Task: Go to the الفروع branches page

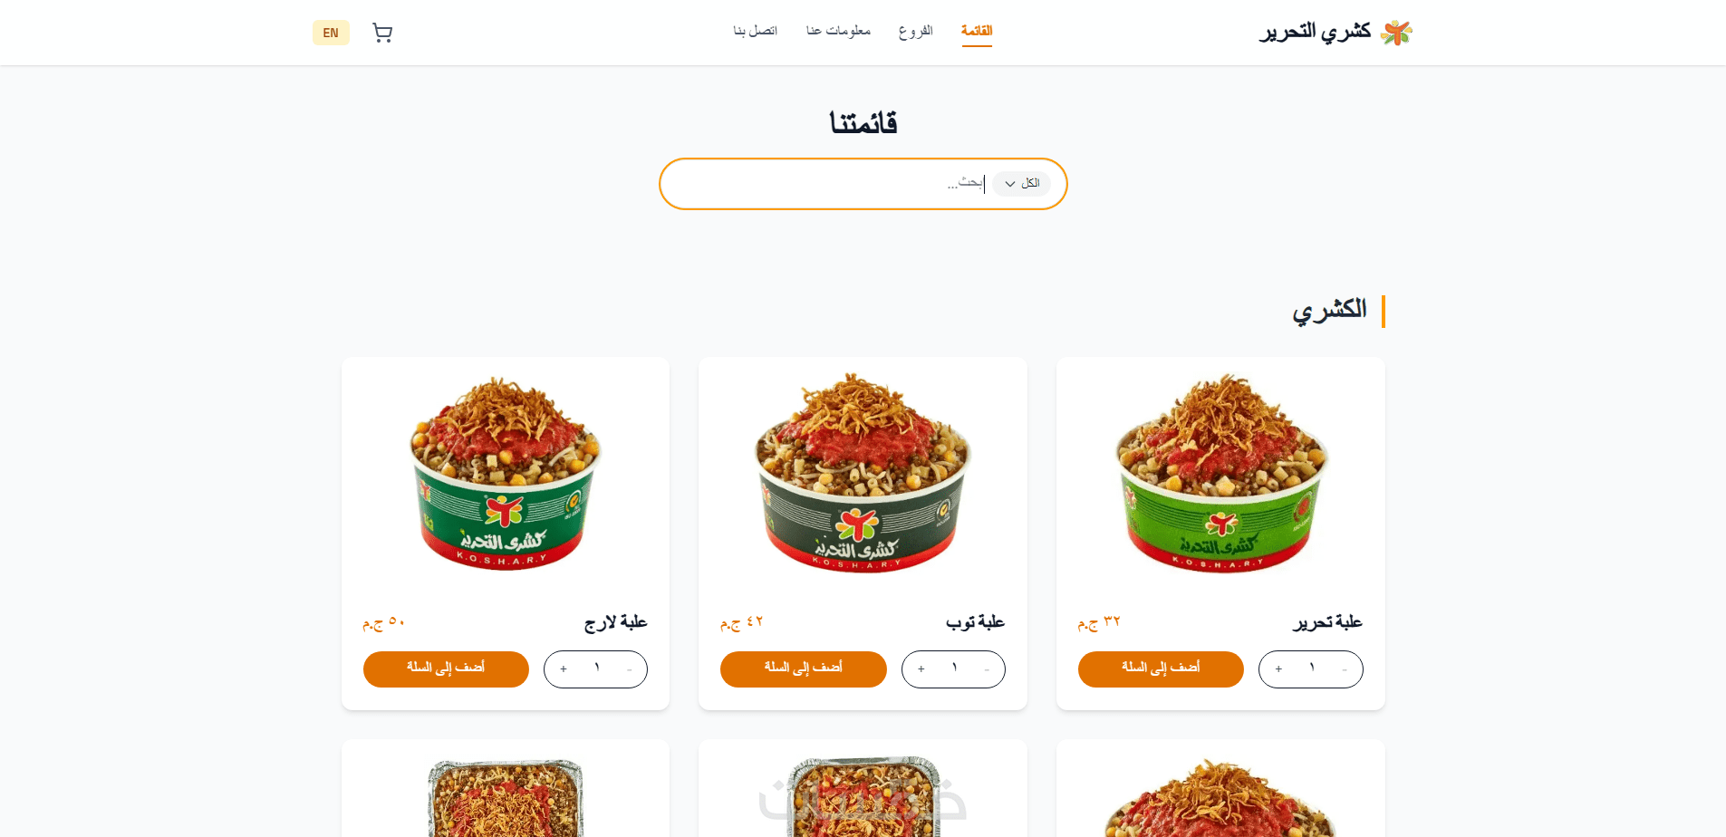Action: 915,31
